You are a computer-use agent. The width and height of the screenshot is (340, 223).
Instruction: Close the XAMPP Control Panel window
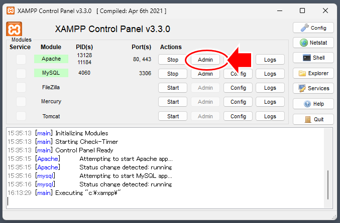325,11
